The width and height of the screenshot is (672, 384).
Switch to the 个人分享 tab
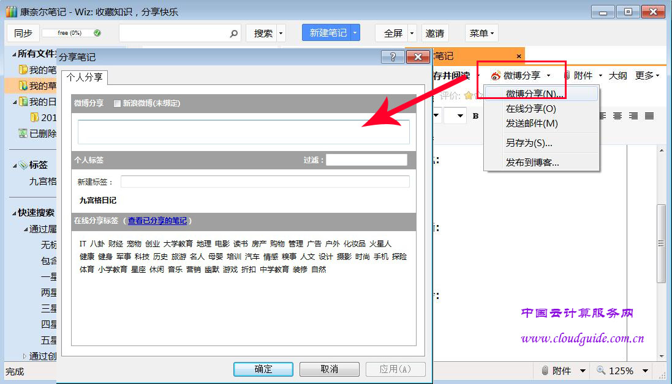(85, 78)
